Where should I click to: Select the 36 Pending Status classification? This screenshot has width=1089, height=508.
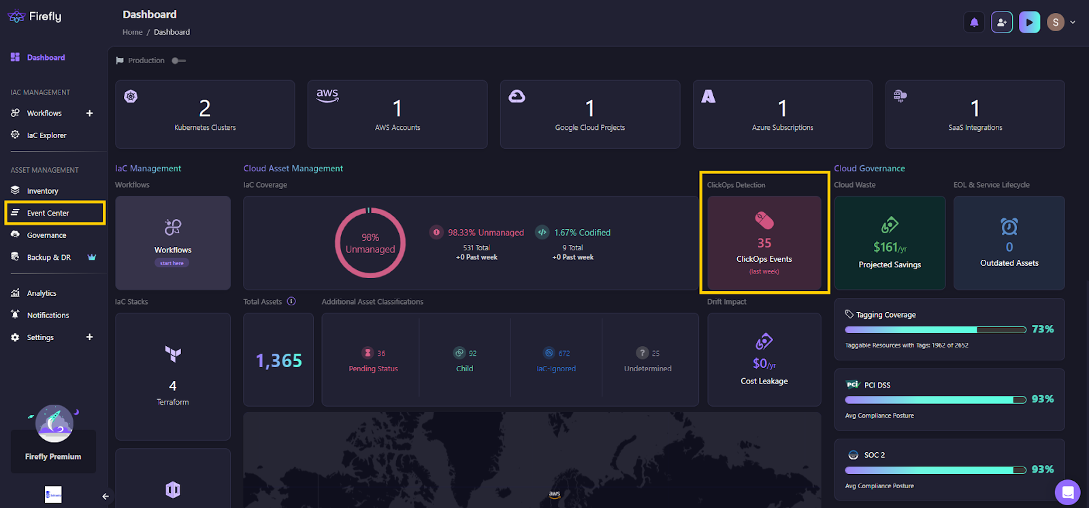click(373, 360)
